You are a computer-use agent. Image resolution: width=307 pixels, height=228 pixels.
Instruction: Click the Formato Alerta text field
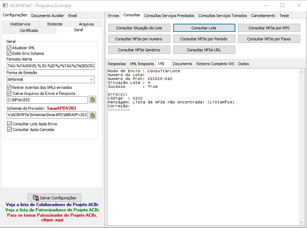(x=50, y=66)
